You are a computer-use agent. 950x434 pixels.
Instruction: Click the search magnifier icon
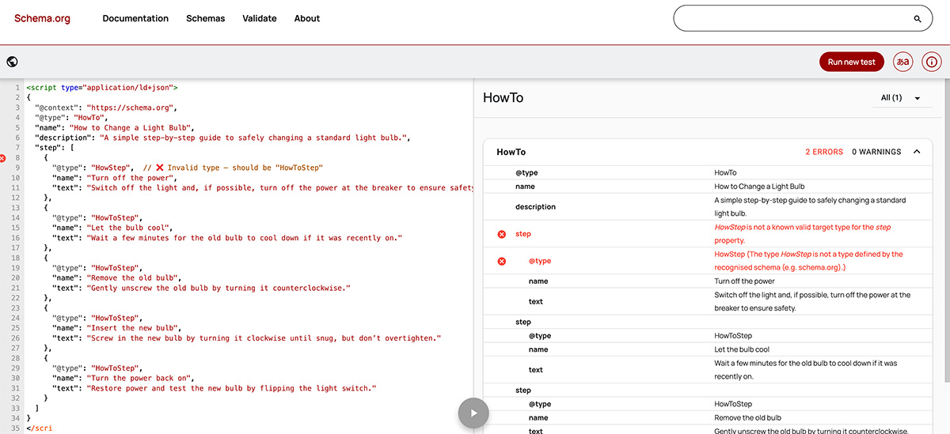click(x=918, y=18)
